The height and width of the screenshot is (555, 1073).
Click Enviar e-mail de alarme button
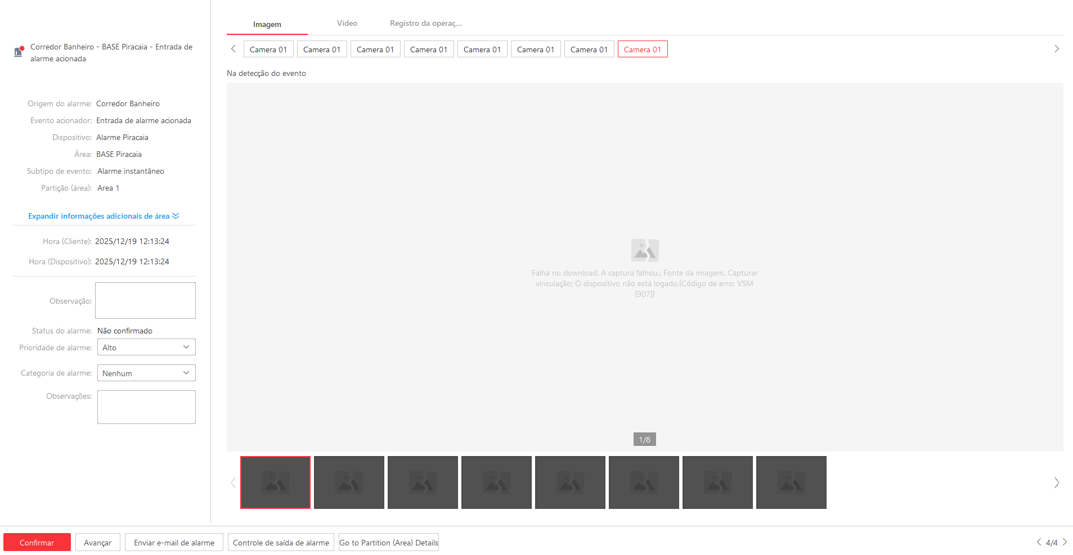[174, 543]
